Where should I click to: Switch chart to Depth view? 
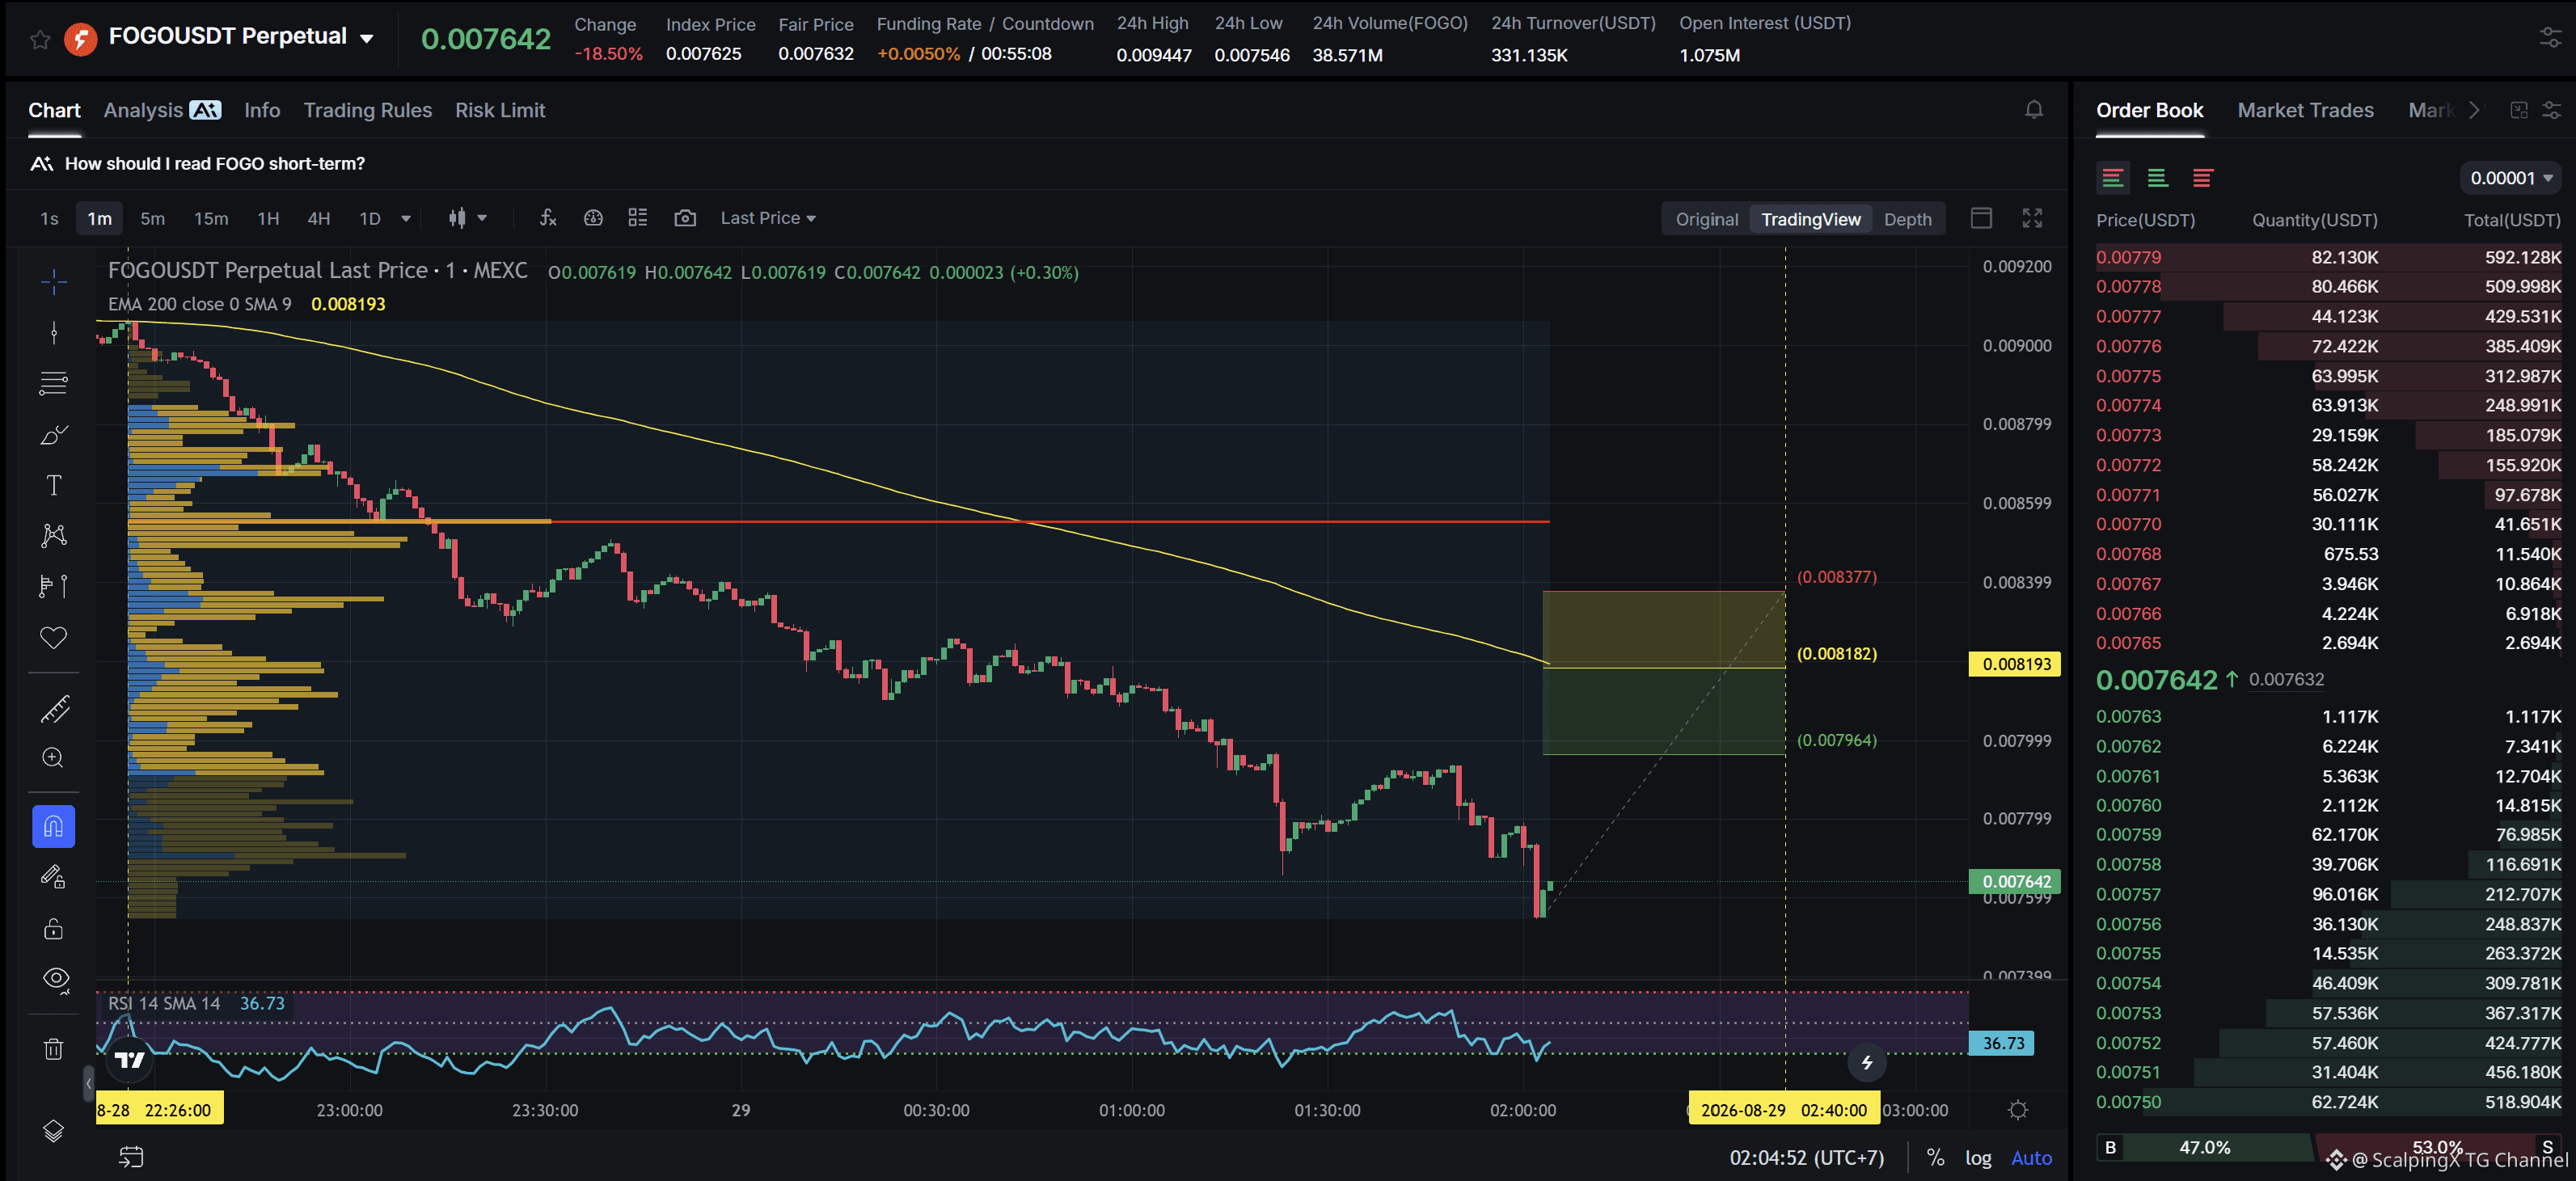point(1907,219)
